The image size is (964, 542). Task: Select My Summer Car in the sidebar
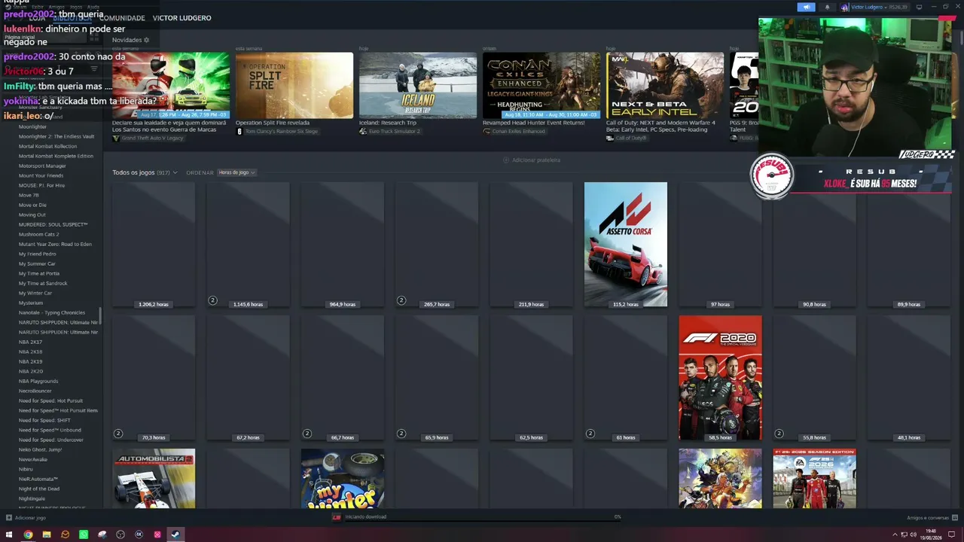(x=37, y=263)
